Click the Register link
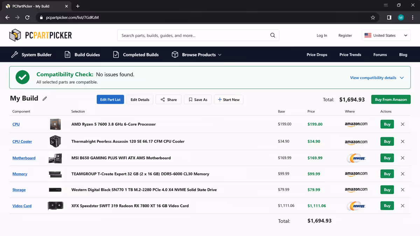 click(x=345, y=35)
